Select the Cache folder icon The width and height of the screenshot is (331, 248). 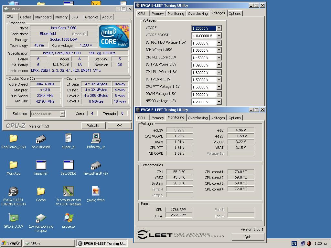(x=41, y=191)
